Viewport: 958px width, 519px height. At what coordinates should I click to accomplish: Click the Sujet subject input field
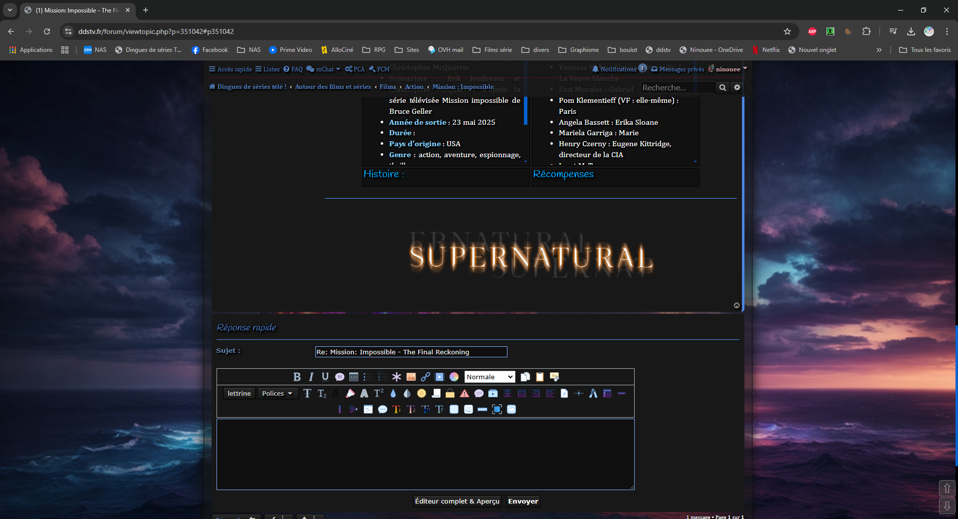click(x=411, y=352)
